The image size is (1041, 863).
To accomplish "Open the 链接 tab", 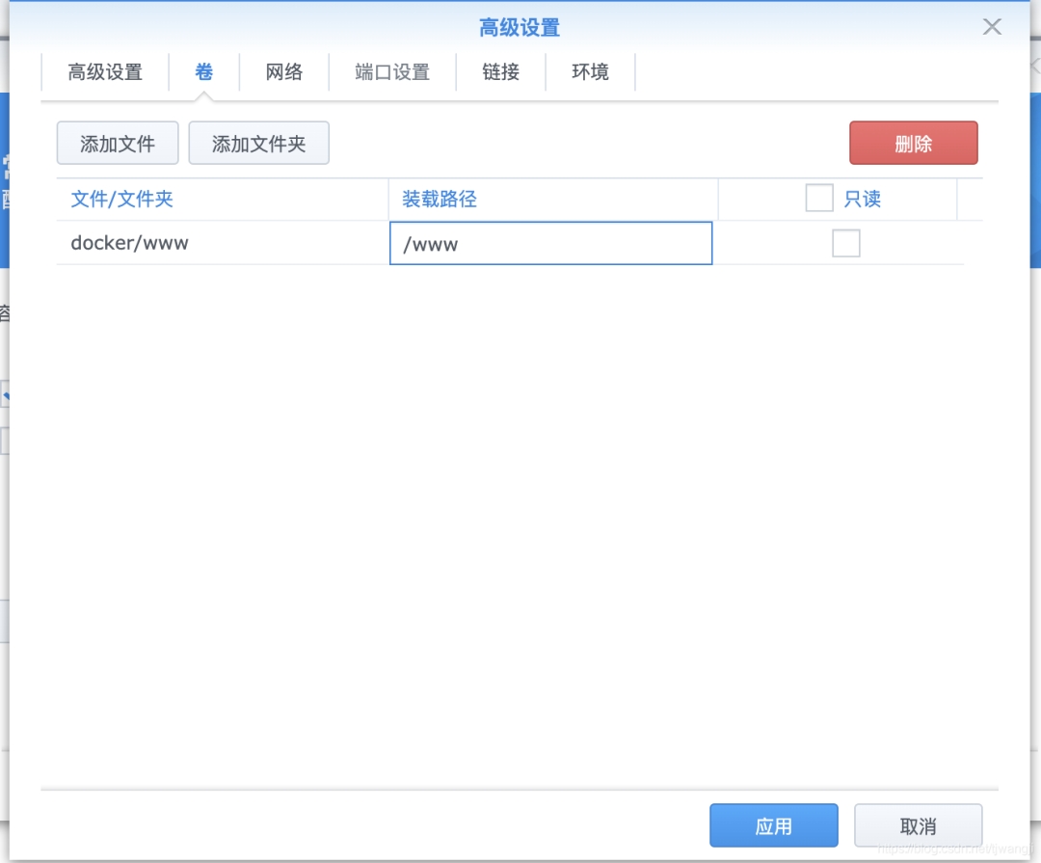I will pos(500,71).
